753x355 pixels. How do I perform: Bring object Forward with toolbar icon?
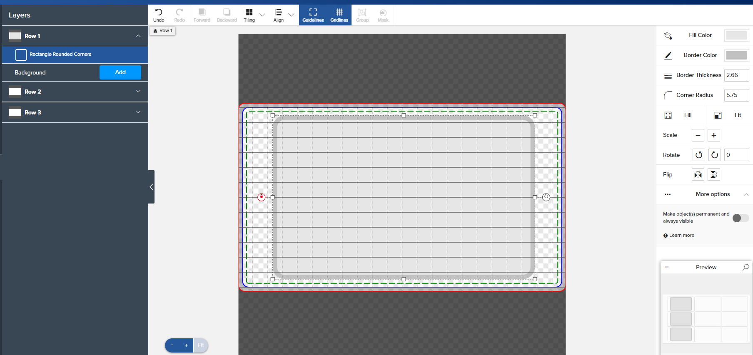pyautogui.click(x=202, y=12)
